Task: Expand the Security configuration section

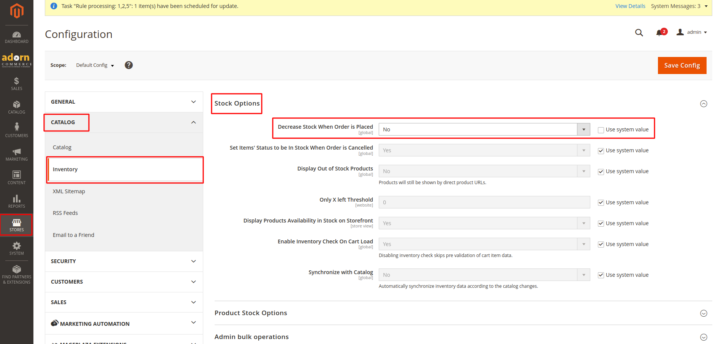Action: click(x=124, y=261)
